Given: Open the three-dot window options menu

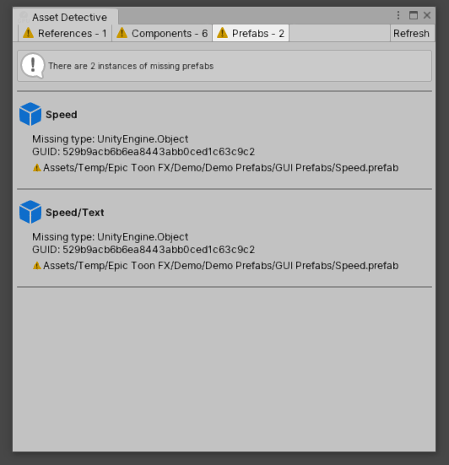Looking at the screenshot, I should pyautogui.click(x=398, y=15).
